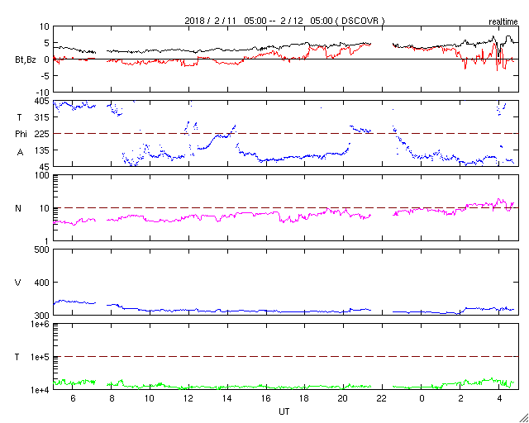
Task: Click the plot title date range 2018 / 2 / 11
Action: pos(211,21)
